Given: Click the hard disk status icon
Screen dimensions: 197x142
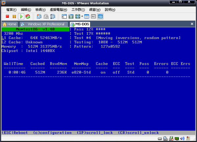Looking at the screenshot, I should click(160, 139).
